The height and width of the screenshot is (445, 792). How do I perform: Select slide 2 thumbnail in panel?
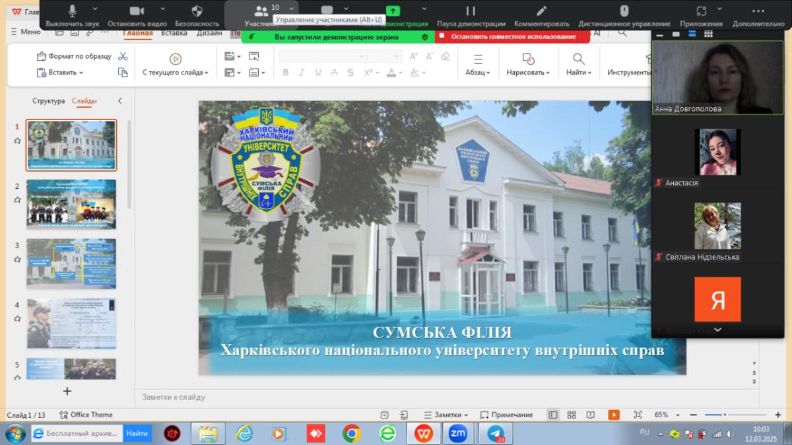pos(71,204)
